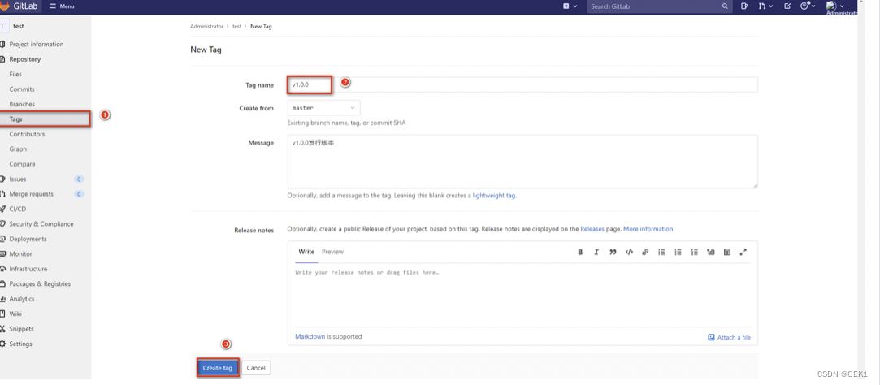
Task: Click the search magnifier icon
Action: click(725, 6)
